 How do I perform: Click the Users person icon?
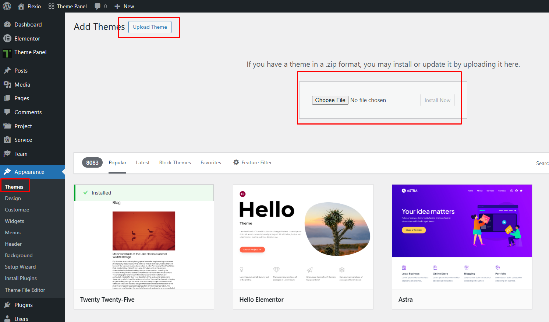(x=7, y=319)
